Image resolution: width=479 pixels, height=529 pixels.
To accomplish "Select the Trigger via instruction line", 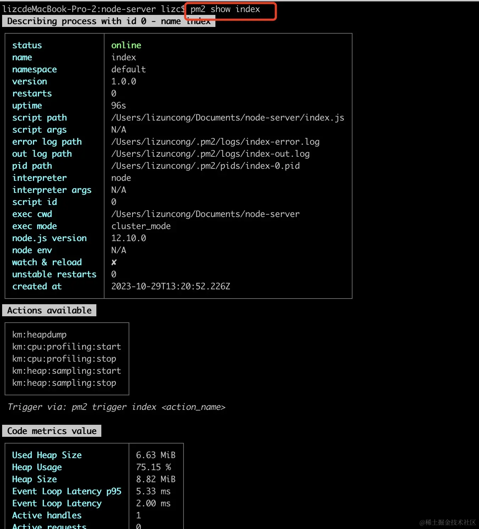I will [117, 407].
